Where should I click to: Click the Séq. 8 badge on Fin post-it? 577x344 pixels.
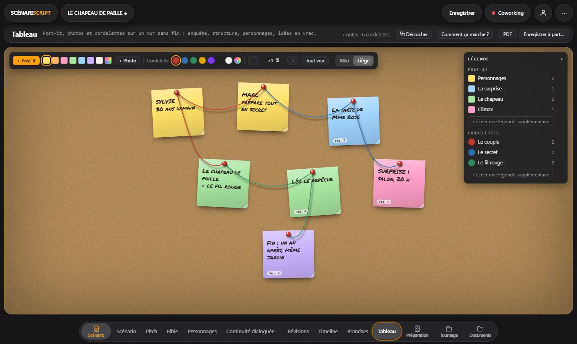[x=274, y=273]
